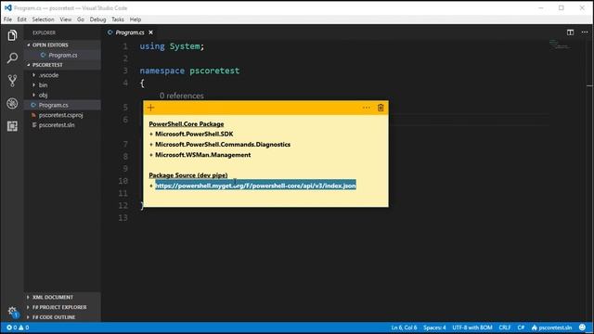Maximize the Visual Studio Code window
This screenshot has width=594, height=334.
(562, 8)
